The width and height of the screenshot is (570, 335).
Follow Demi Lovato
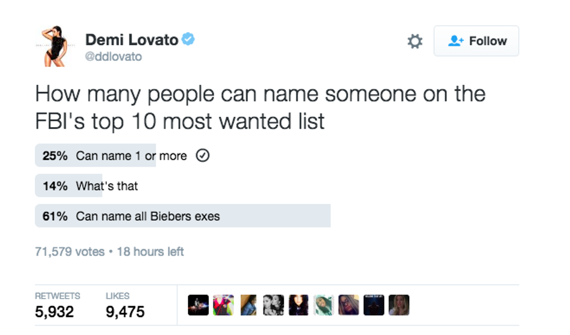click(476, 41)
